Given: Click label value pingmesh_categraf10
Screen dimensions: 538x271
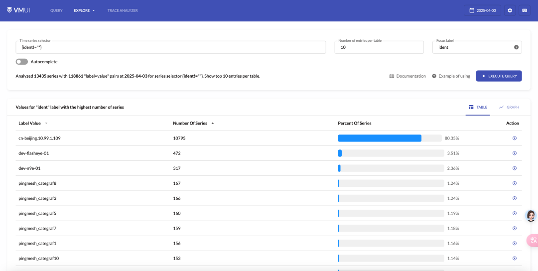Looking at the screenshot, I should [x=39, y=259].
